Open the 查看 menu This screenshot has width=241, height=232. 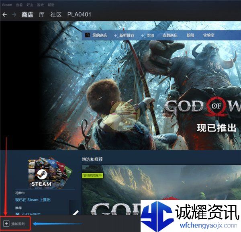[x=19, y=5]
